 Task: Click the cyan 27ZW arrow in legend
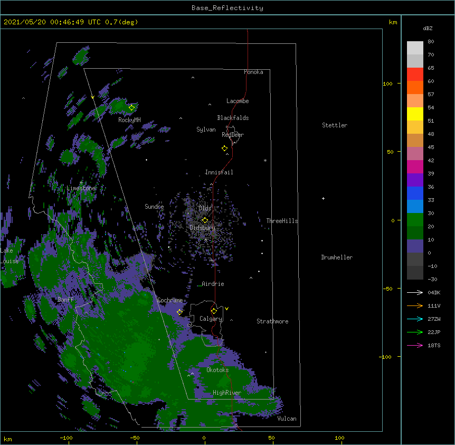point(415,319)
